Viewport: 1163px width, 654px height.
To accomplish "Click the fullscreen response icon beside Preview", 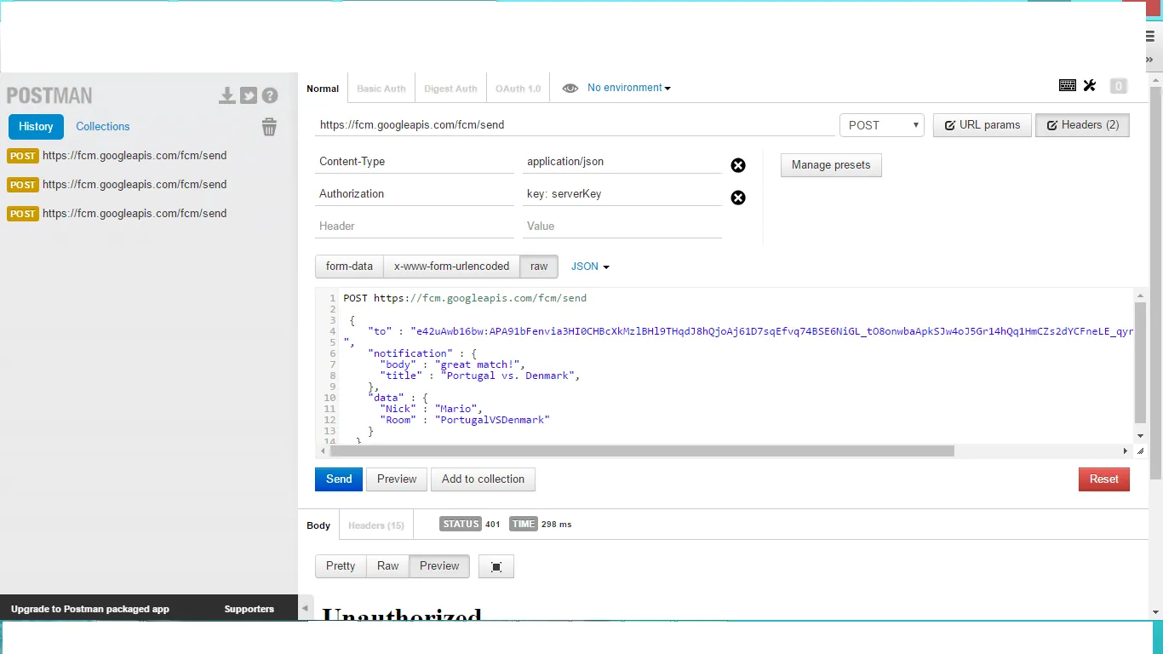I will 496,566.
